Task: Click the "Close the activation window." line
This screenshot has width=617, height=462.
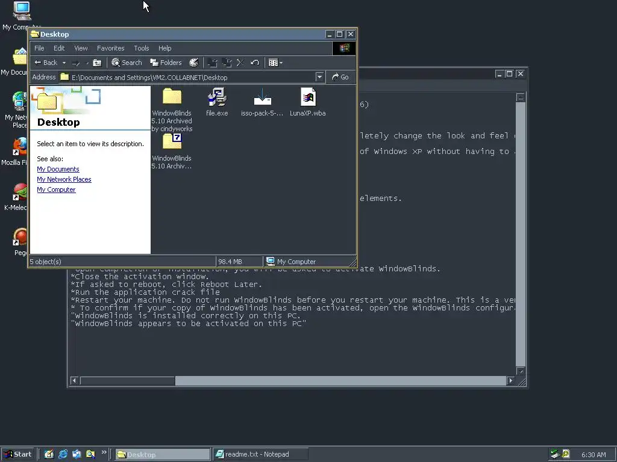Action: pyautogui.click(x=139, y=277)
